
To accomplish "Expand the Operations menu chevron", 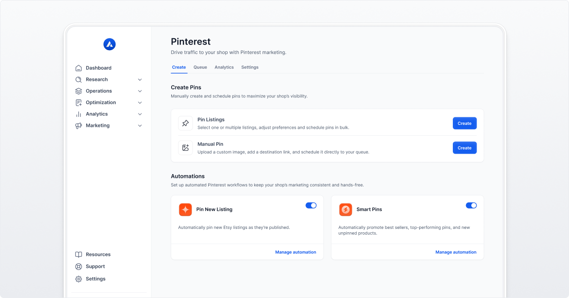I will point(140,91).
